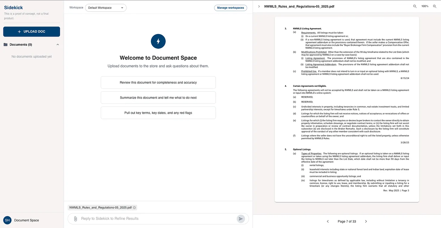This screenshot has width=441, height=228.
Task: Zoom out of the PDF document
Action: 415,6
